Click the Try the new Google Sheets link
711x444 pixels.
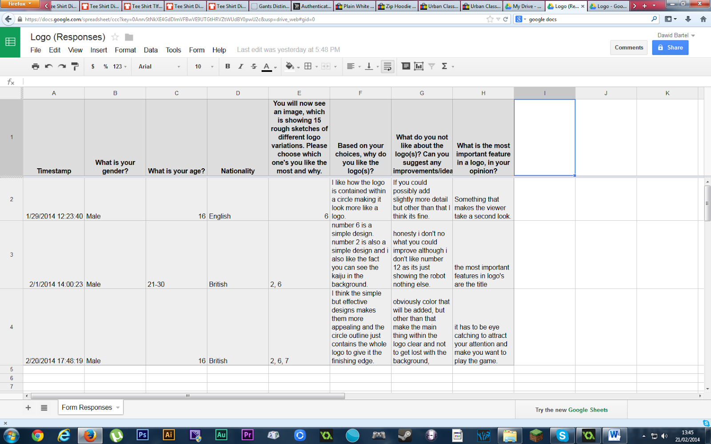coord(571,410)
